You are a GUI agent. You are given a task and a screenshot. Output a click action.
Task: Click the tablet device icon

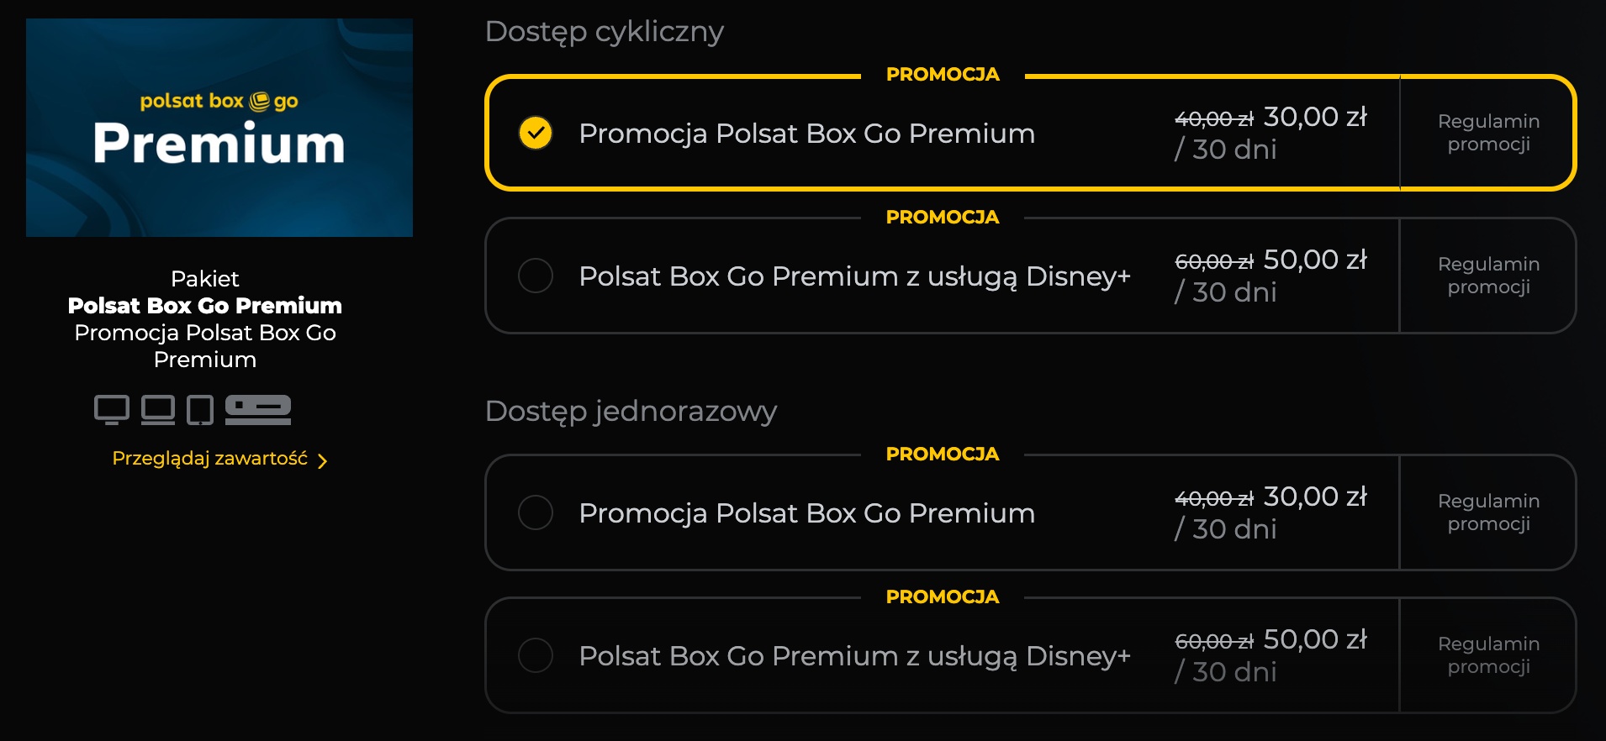pos(200,410)
